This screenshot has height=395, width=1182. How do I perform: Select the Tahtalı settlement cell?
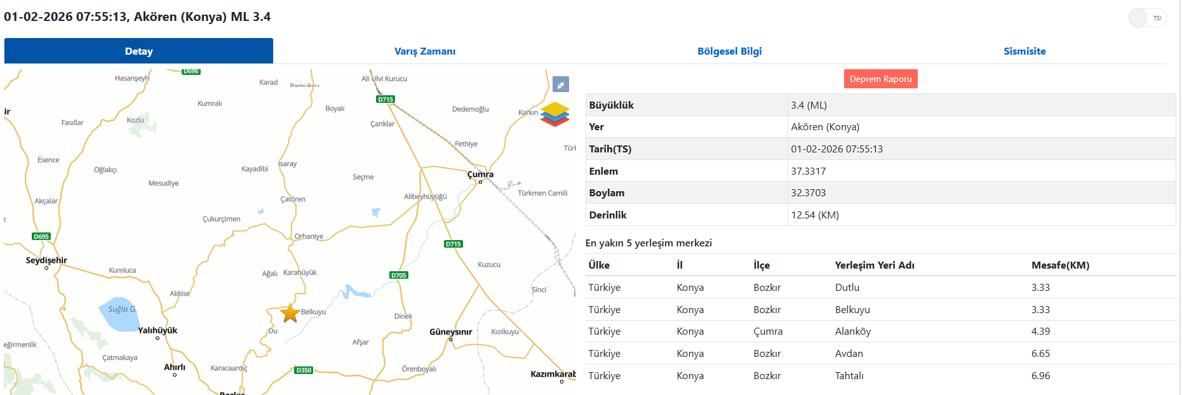[x=849, y=376]
